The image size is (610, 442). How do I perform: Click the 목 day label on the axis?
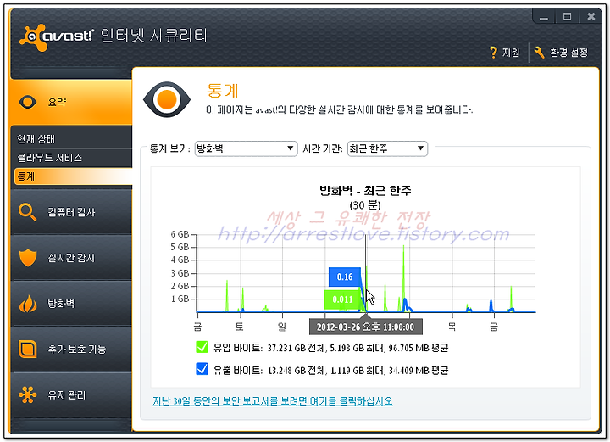tap(452, 327)
